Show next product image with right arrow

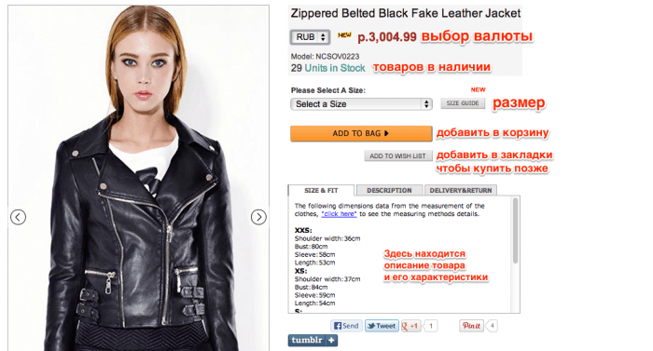258,217
